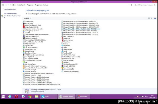This screenshot has width=158, height=104.
Task: Select the Skype 6.0 program icon
Action: click(x=62, y=46)
